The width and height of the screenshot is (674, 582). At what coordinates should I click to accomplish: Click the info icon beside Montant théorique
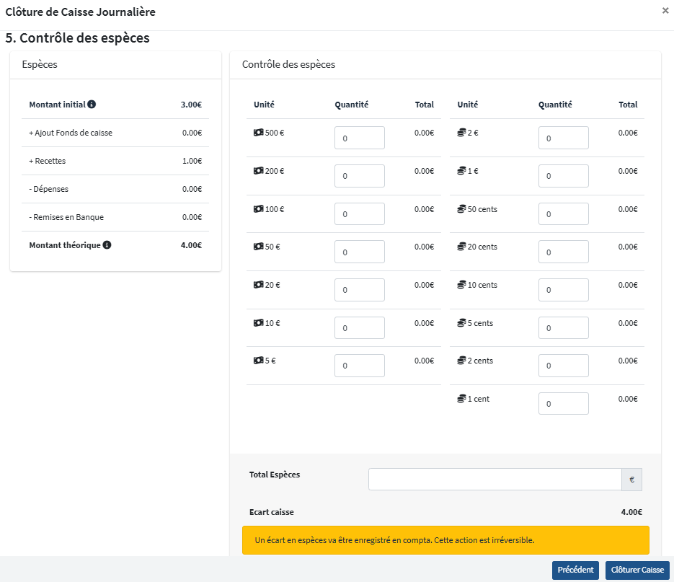(107, 245)
